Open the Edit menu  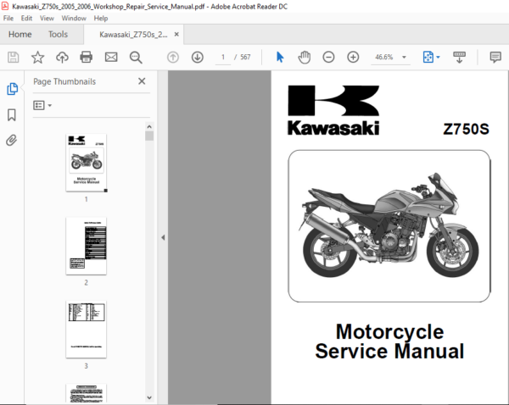point(26,18)
